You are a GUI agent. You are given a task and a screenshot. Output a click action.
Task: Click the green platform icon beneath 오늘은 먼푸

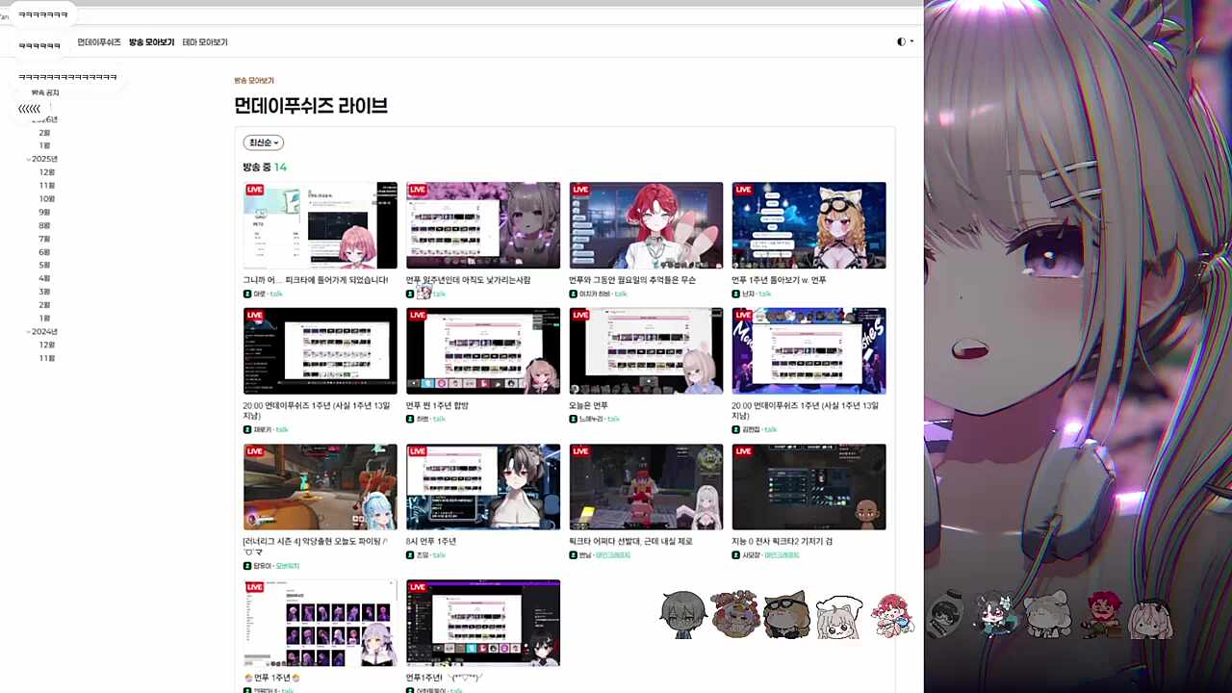click(x=573, y=419)
